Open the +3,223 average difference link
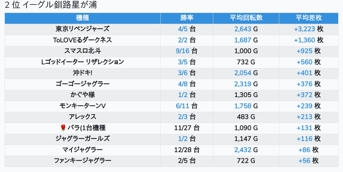This screenshot has height=172, width=343. (x=304, y=29)
